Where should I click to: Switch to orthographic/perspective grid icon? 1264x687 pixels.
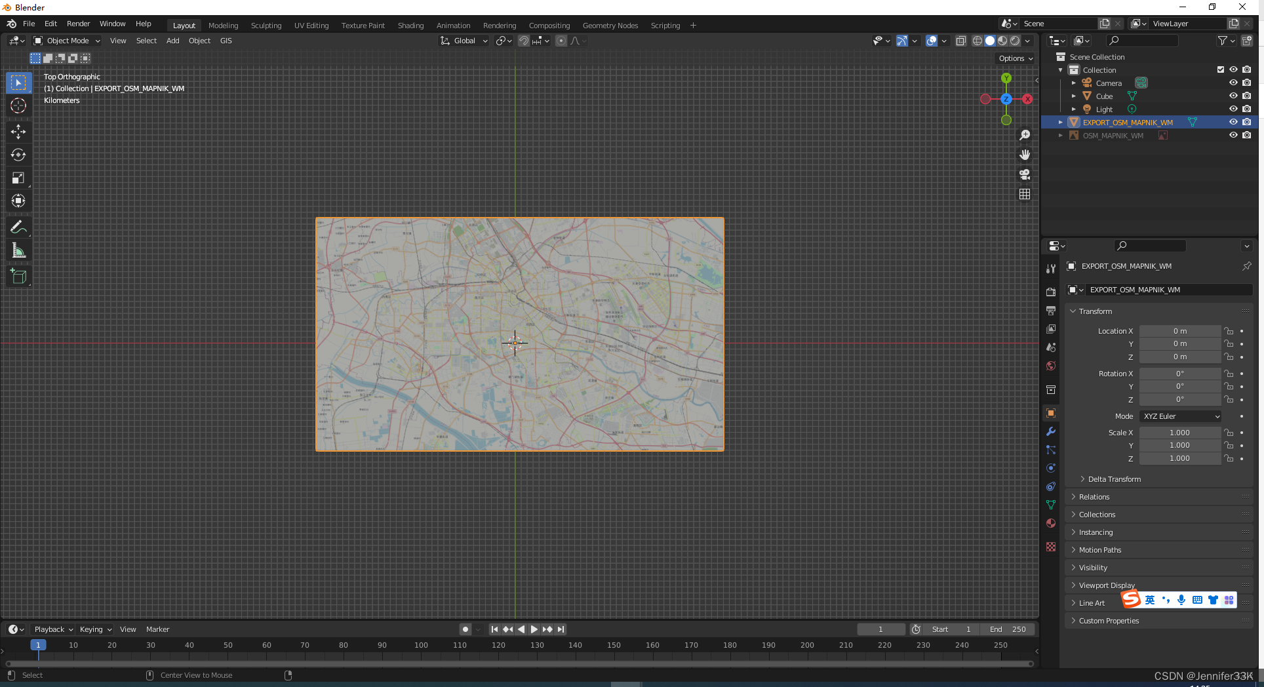click(x=1025, y=194)
